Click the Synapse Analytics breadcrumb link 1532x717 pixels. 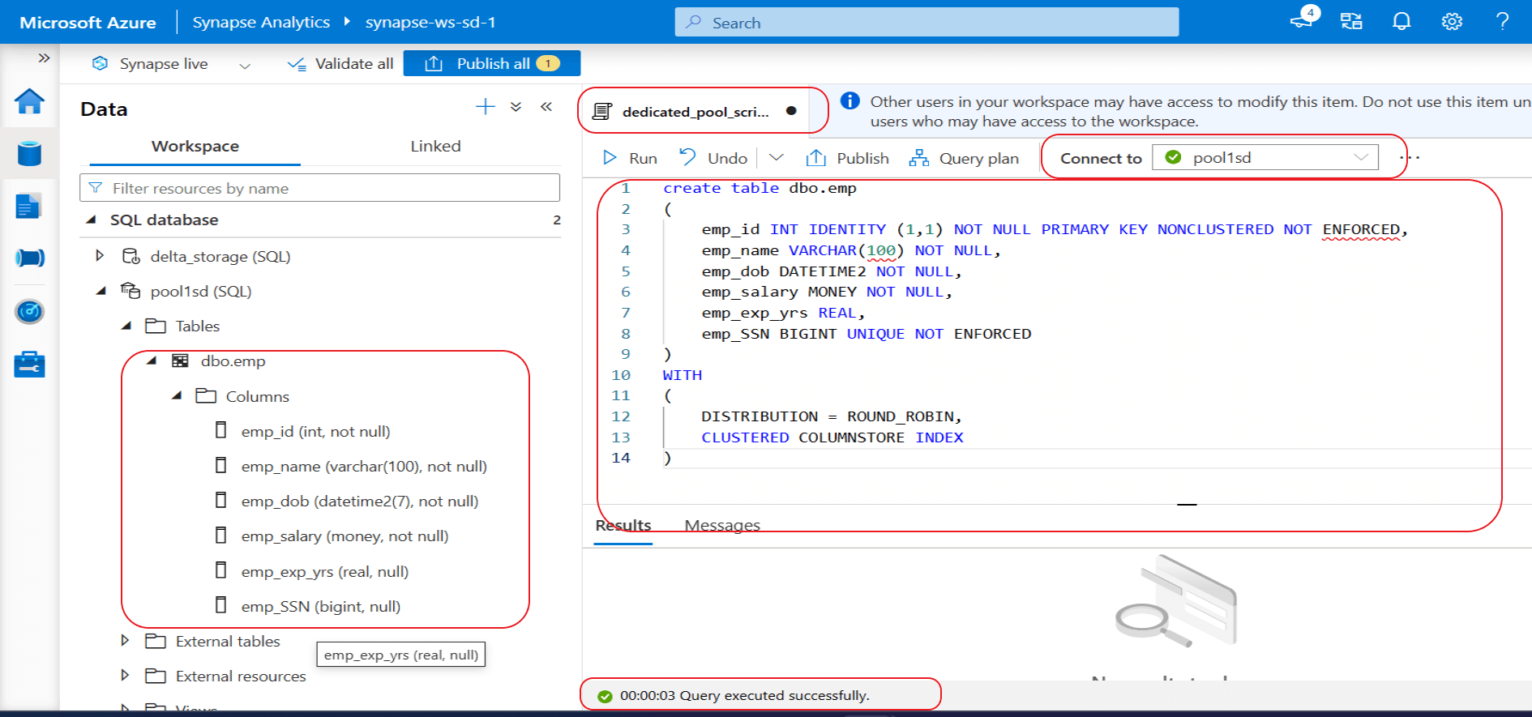pyautogui.click(x=261, y=22)
